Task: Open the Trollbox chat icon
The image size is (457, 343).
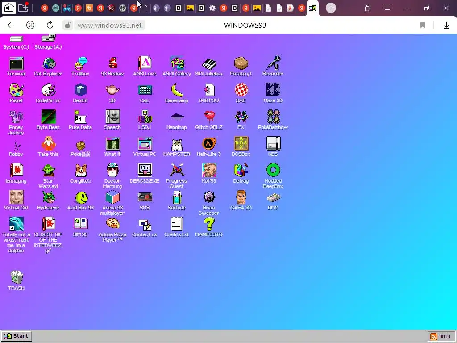Action: coord(80,67)
